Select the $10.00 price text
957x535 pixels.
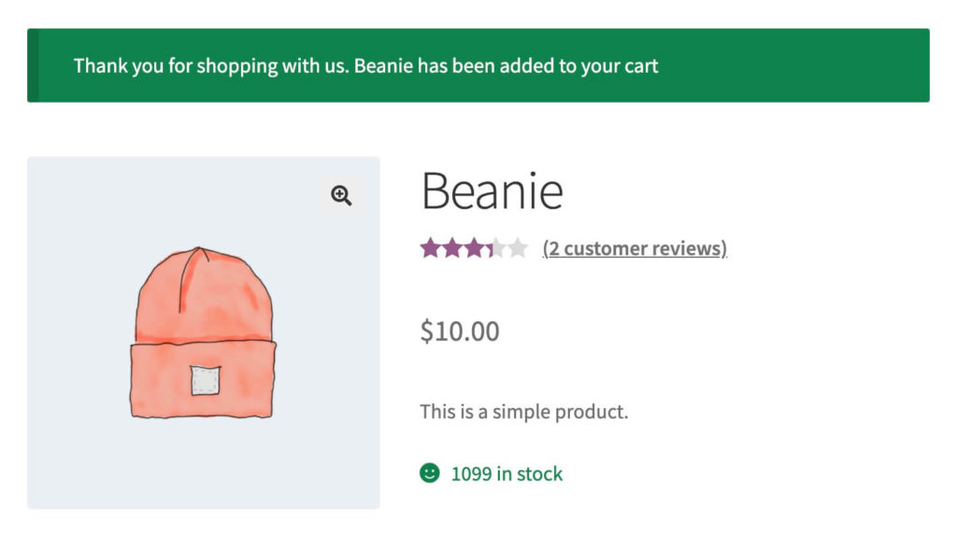[460, 331]
